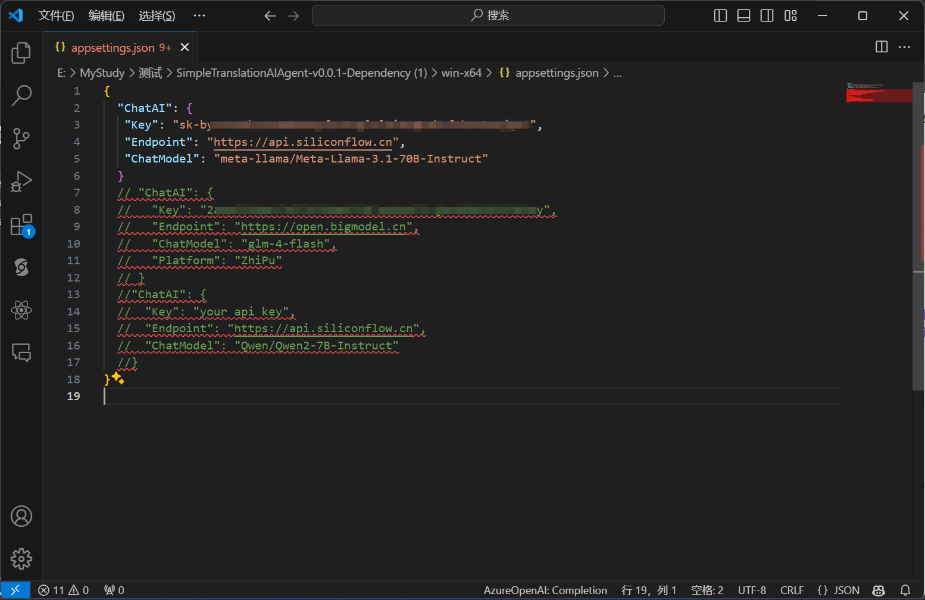The height and width of the screenshot is (600, 925).
Task: Expand the win-x64 breadcrumb
Action: tap(461, 73)
